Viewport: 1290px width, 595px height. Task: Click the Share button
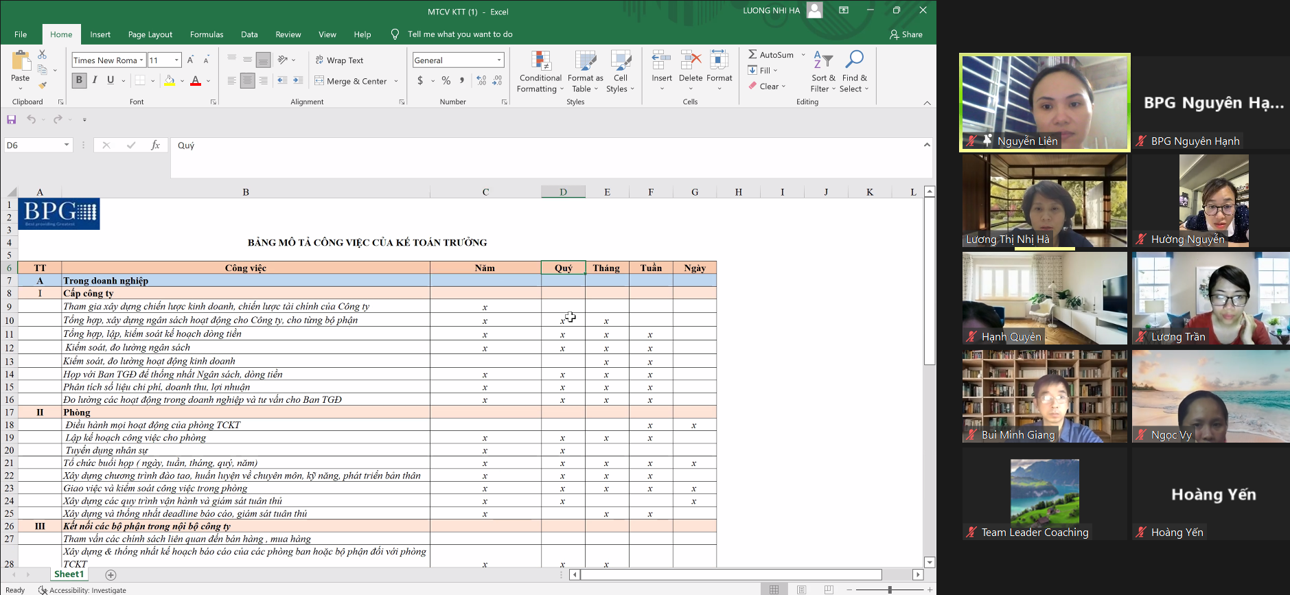click(906, 34)
